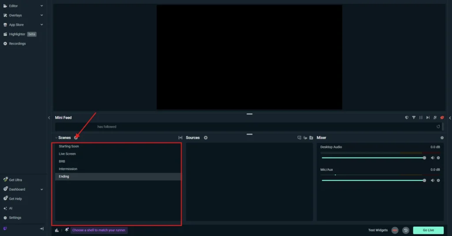Mute the Mic/Aux speaker

click(433, 180)
